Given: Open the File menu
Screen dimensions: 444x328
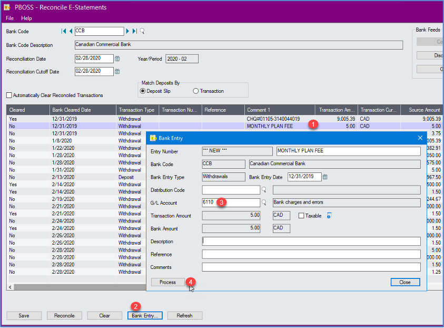Looking at the screenshot, I should pos(9,18).
